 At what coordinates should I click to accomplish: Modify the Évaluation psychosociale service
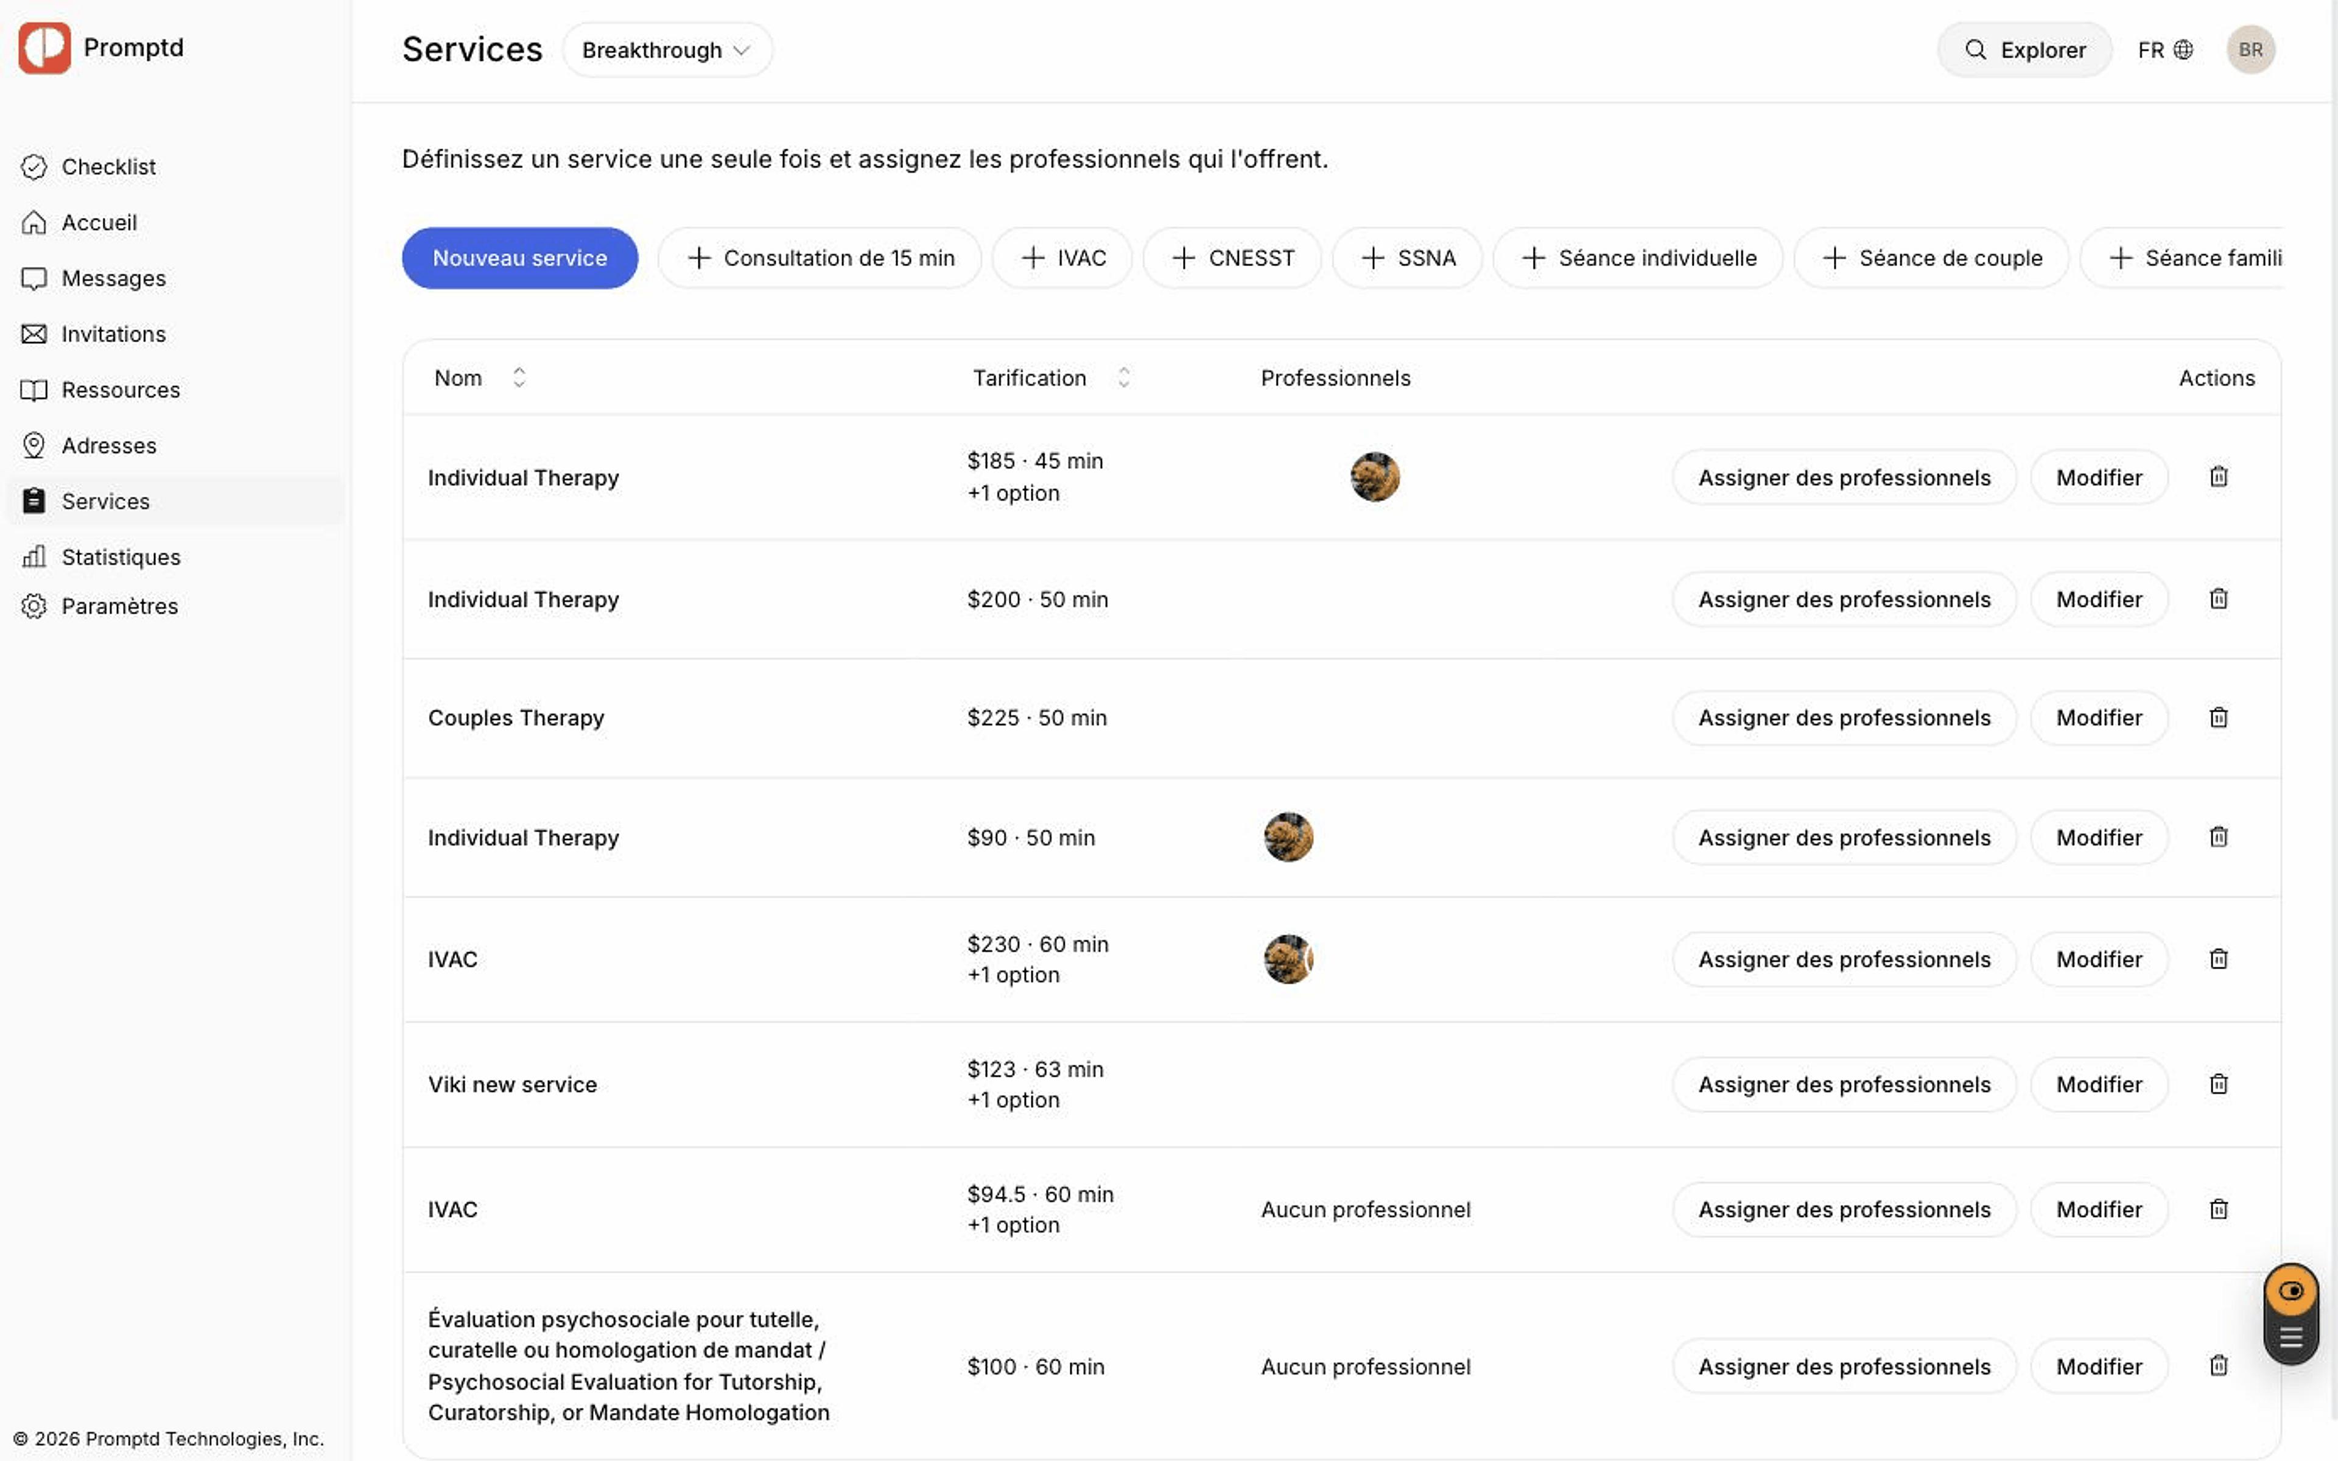[x=2099, y=1366]
